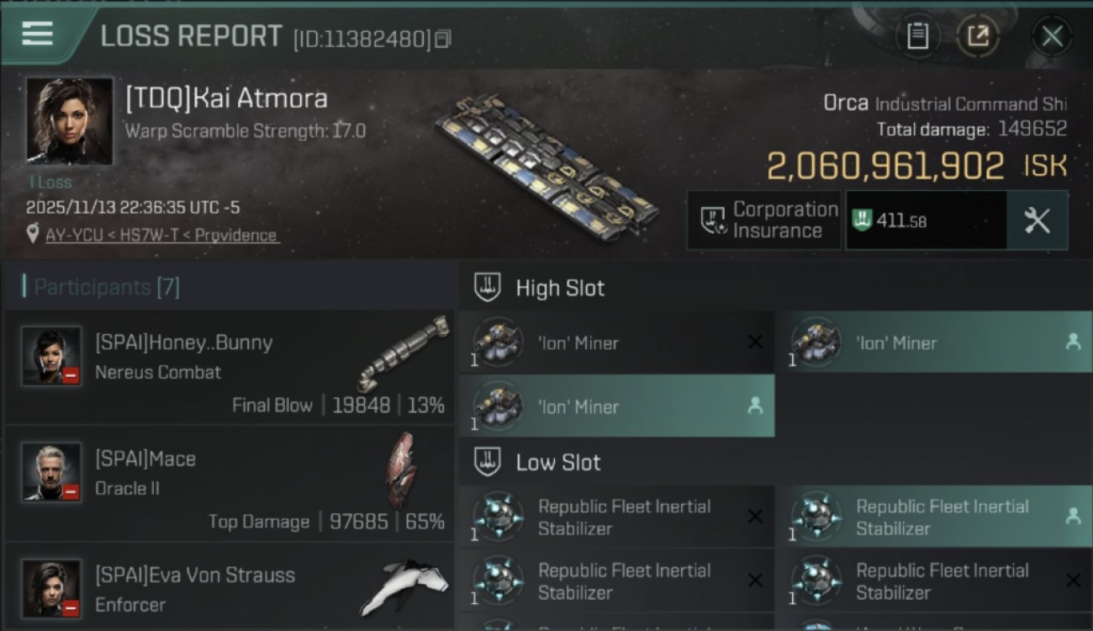1093x631 pixels.
Task: Close the loss report window
Action: (1052, 36)
